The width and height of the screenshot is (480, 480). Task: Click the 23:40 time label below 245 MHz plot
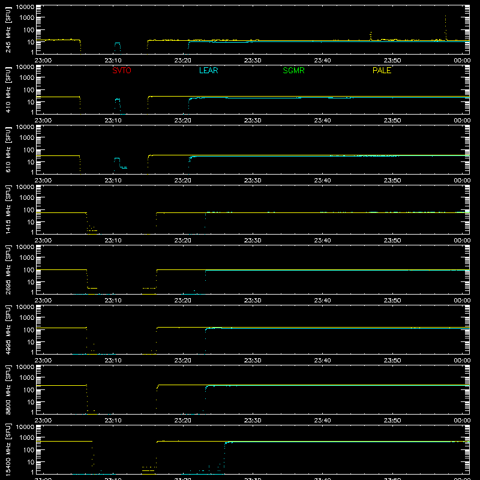tap(322, 61)
